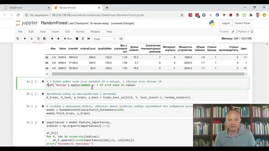Rename notebook via the RandomForest title
269x151 pixels.
coord(54,23)
